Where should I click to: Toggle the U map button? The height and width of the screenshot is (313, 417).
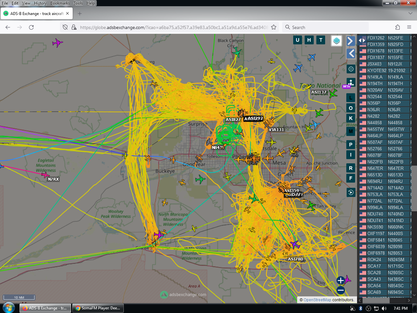tap(297, 40)
